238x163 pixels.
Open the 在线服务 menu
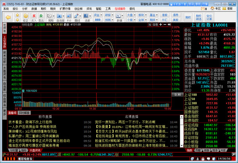120,9
